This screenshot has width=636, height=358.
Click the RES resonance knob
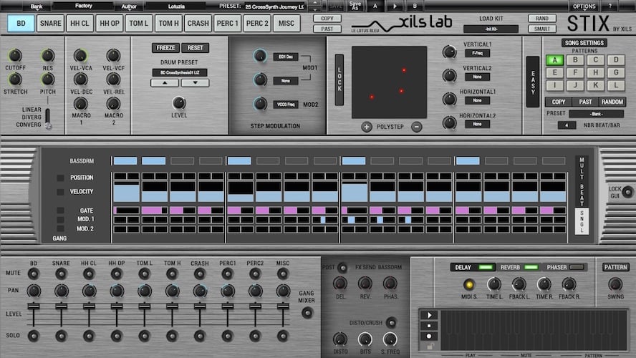[x=47, y=56]
